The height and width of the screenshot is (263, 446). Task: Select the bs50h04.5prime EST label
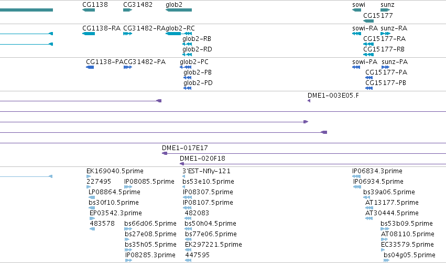[211, 224]
